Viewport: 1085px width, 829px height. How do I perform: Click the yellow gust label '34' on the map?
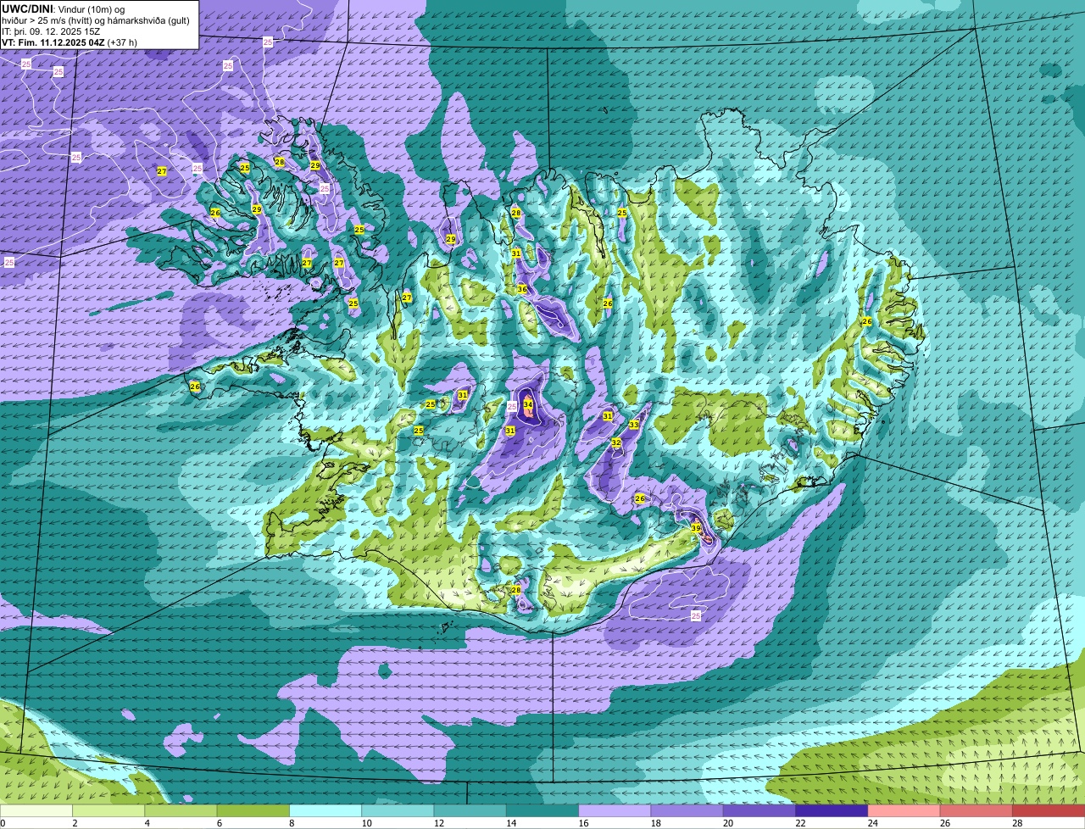pos(528,405)
